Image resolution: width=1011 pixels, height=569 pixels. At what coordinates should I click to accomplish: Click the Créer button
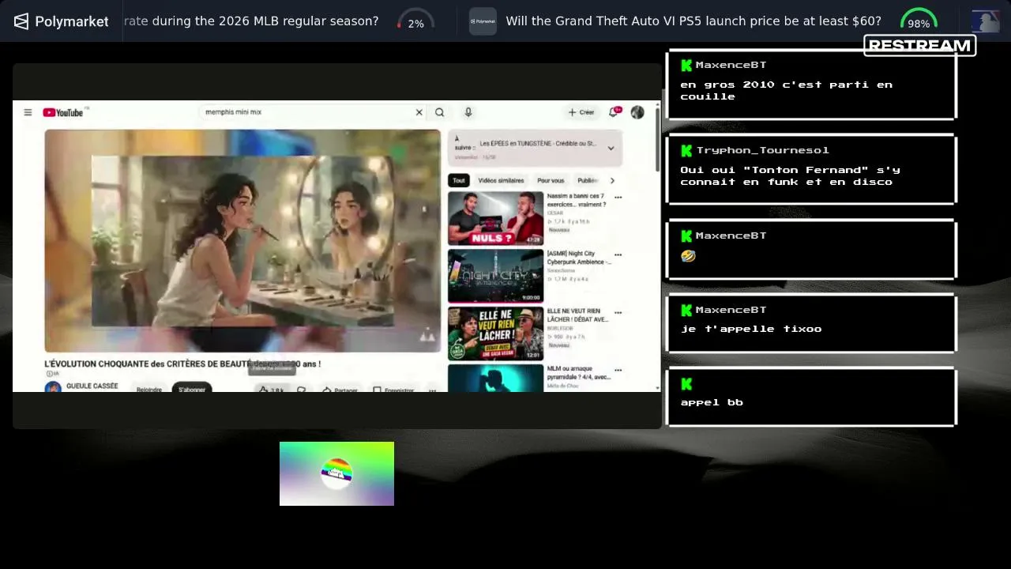(x=581, y=112)
